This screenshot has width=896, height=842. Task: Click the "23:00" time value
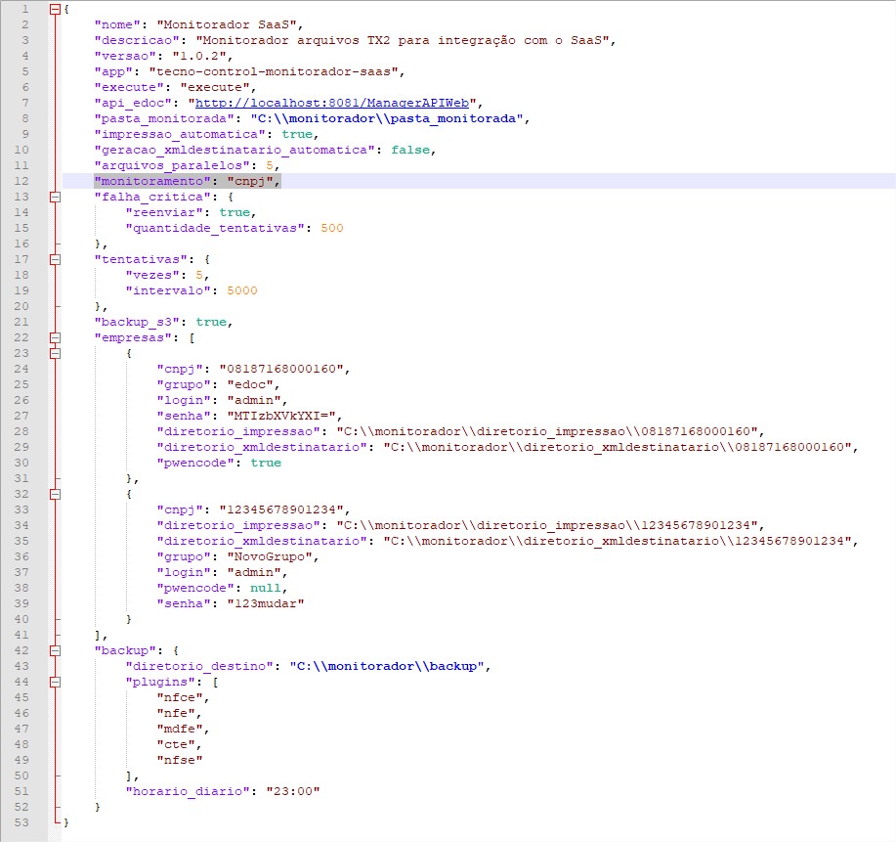click(x=293, y=791)
